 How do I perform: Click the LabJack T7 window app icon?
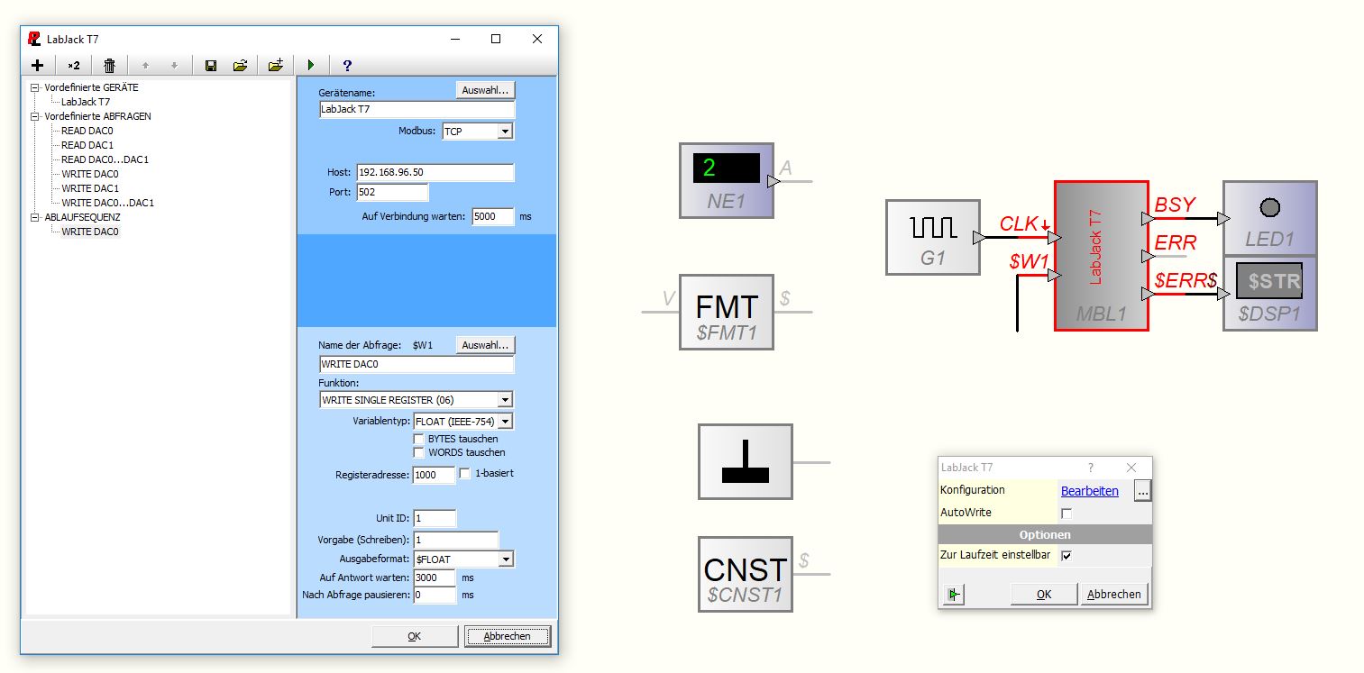coord(34,39)
